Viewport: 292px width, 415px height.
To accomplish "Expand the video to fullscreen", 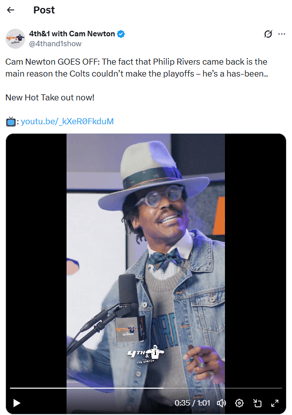I will (275, 403).
